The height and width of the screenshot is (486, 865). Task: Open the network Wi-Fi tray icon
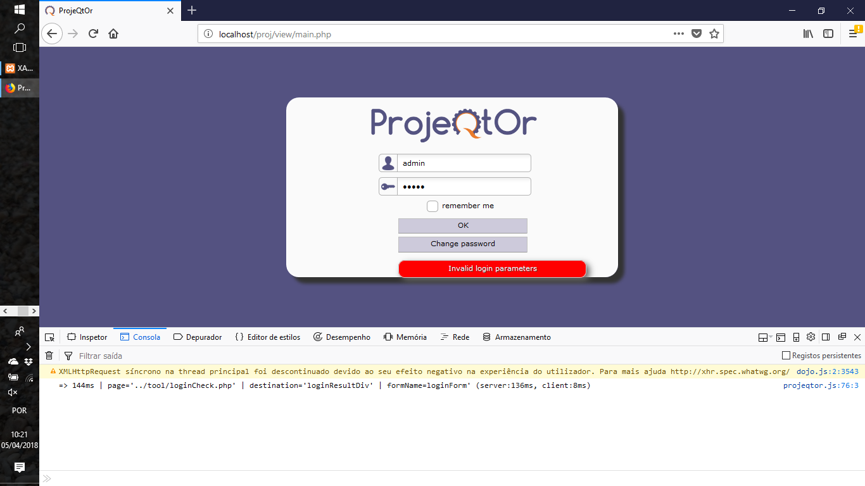[x=29, y=377]
